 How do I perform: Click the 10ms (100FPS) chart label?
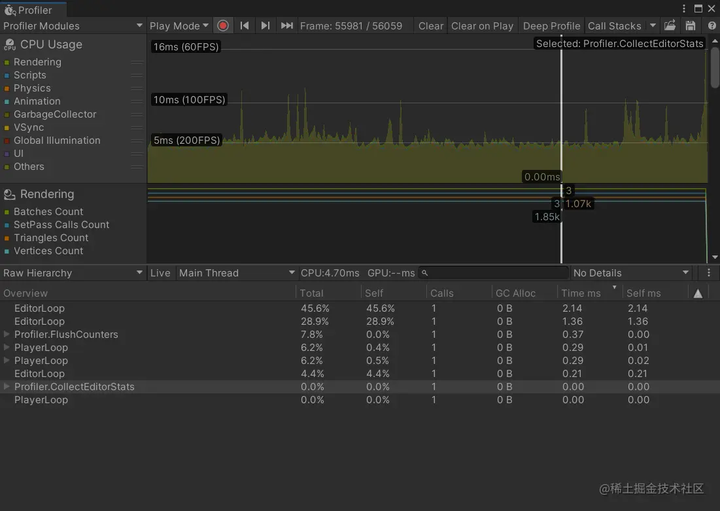tap(189, 99)
